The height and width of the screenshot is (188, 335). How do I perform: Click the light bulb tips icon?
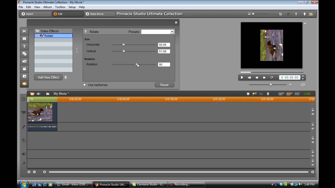pos(304,14)
